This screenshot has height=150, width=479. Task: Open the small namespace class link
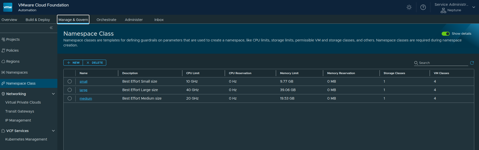point(83,82)
